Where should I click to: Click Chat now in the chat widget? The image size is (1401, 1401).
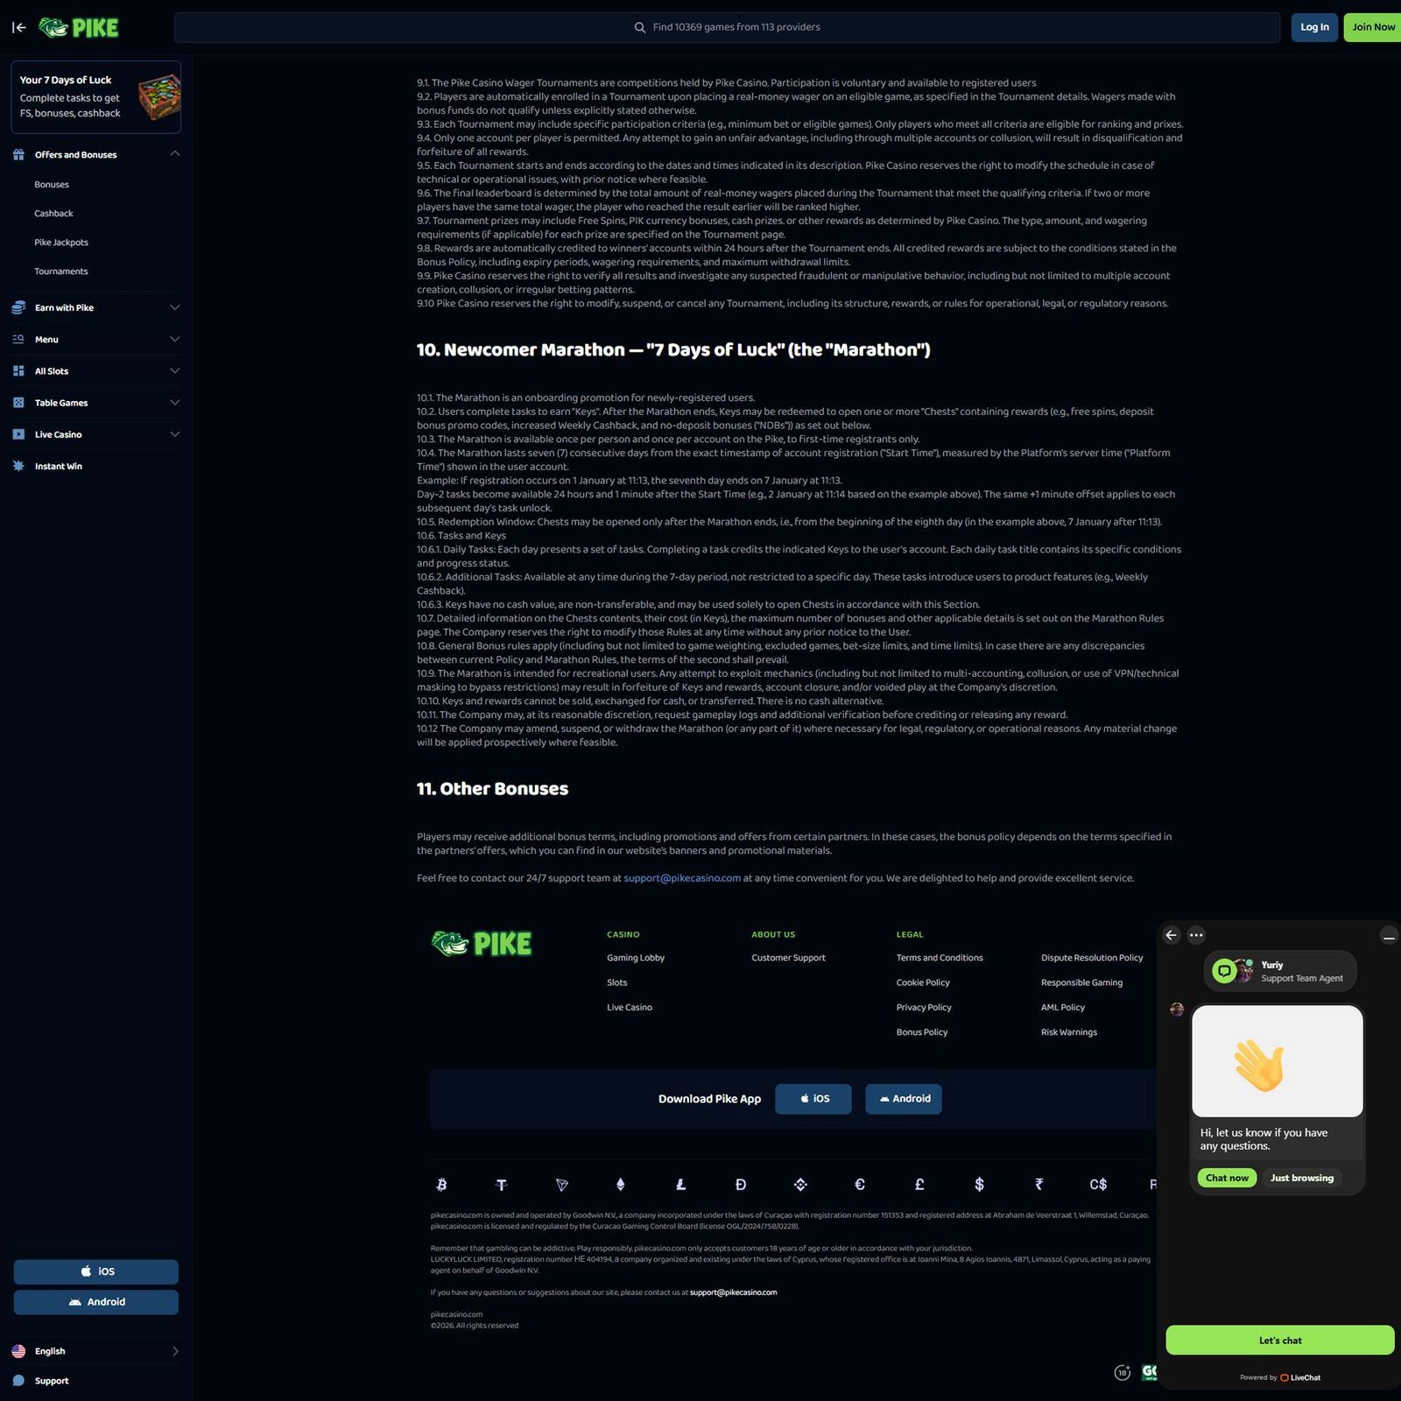pos(1227,1178)
